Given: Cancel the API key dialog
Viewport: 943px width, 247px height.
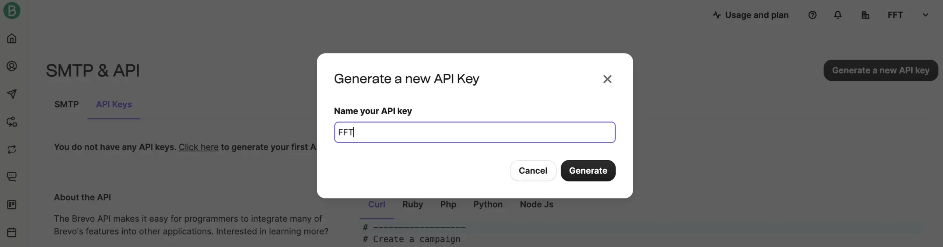Looking at the screenshot, I should tap(533, 170).
